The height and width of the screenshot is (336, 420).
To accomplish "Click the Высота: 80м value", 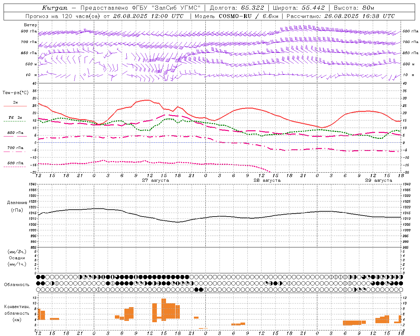I will [354, 8].
